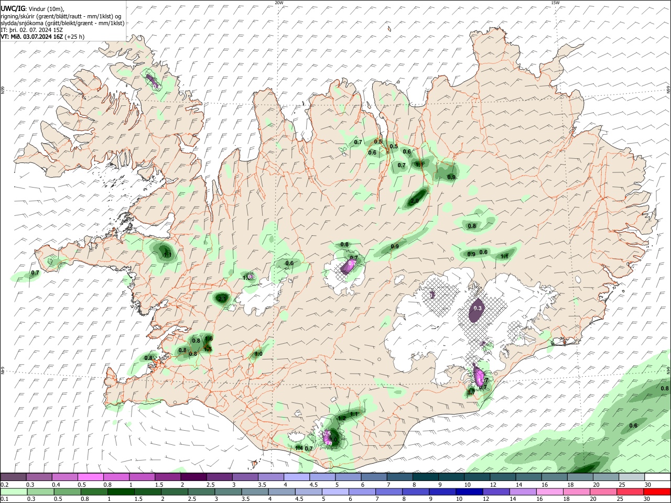The height and width of the screenshot is (503, 671).
Task: Select the dark teal swatch starting at 8
Action: 425,477
